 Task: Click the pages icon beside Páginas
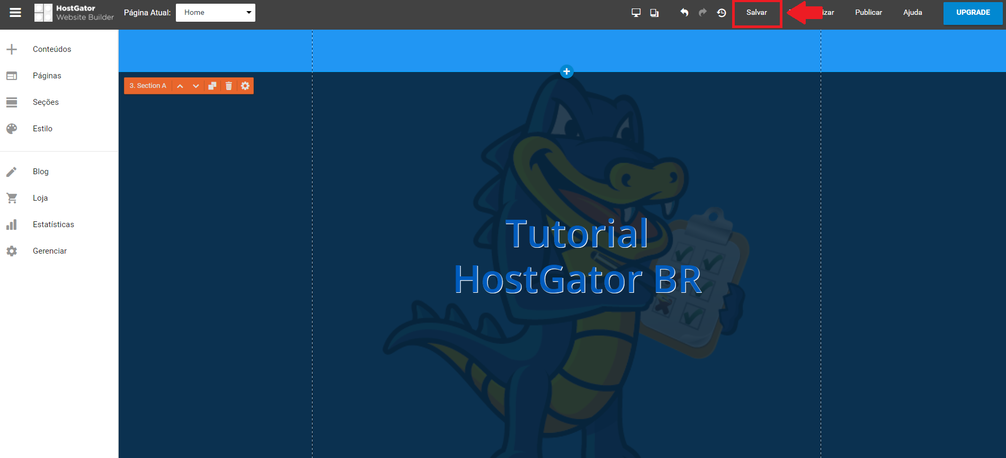[x=12, y=76]
